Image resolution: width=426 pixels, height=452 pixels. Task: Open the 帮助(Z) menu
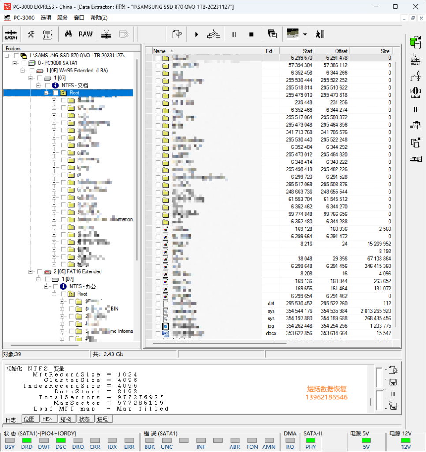99,18
